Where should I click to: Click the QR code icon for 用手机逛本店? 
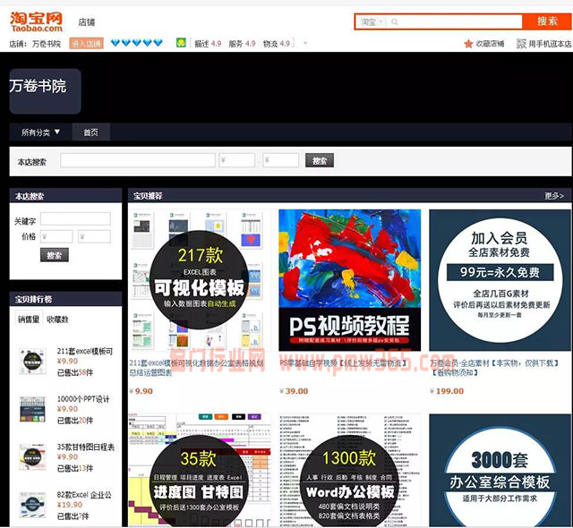click(521, 44)
